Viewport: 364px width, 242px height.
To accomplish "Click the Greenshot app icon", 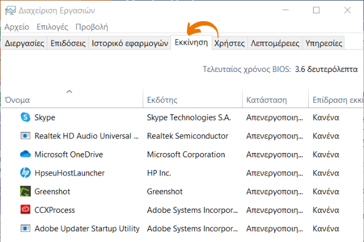I will tap(25, 191).
